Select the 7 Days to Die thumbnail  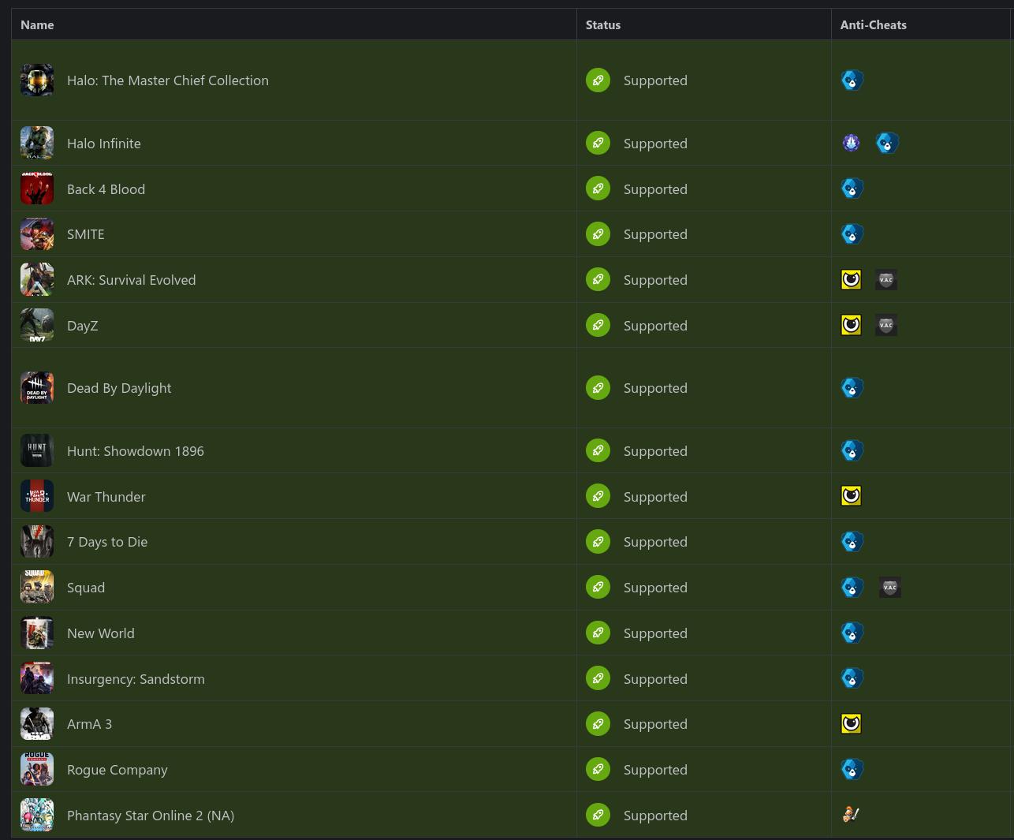(37, 542)
